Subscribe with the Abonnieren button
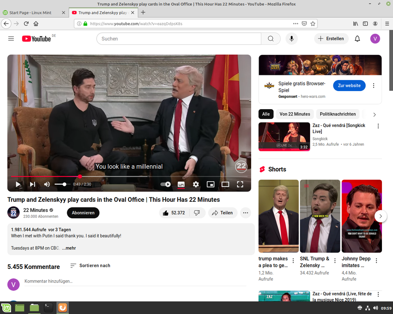Screen dimensions: 393x314 click(83, 213)
